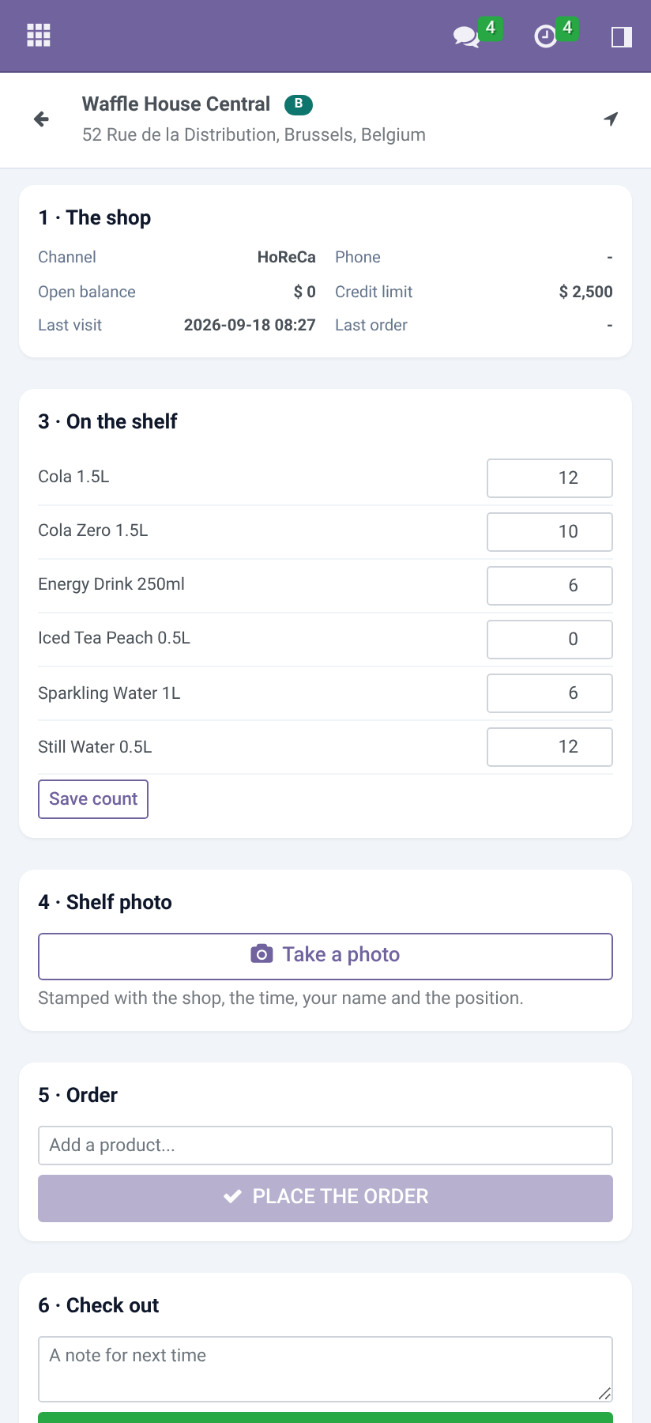The width and height of the screenshot is (651, 1423).
Task: Click the Take a photo button
Action: [x=325, y=957]
